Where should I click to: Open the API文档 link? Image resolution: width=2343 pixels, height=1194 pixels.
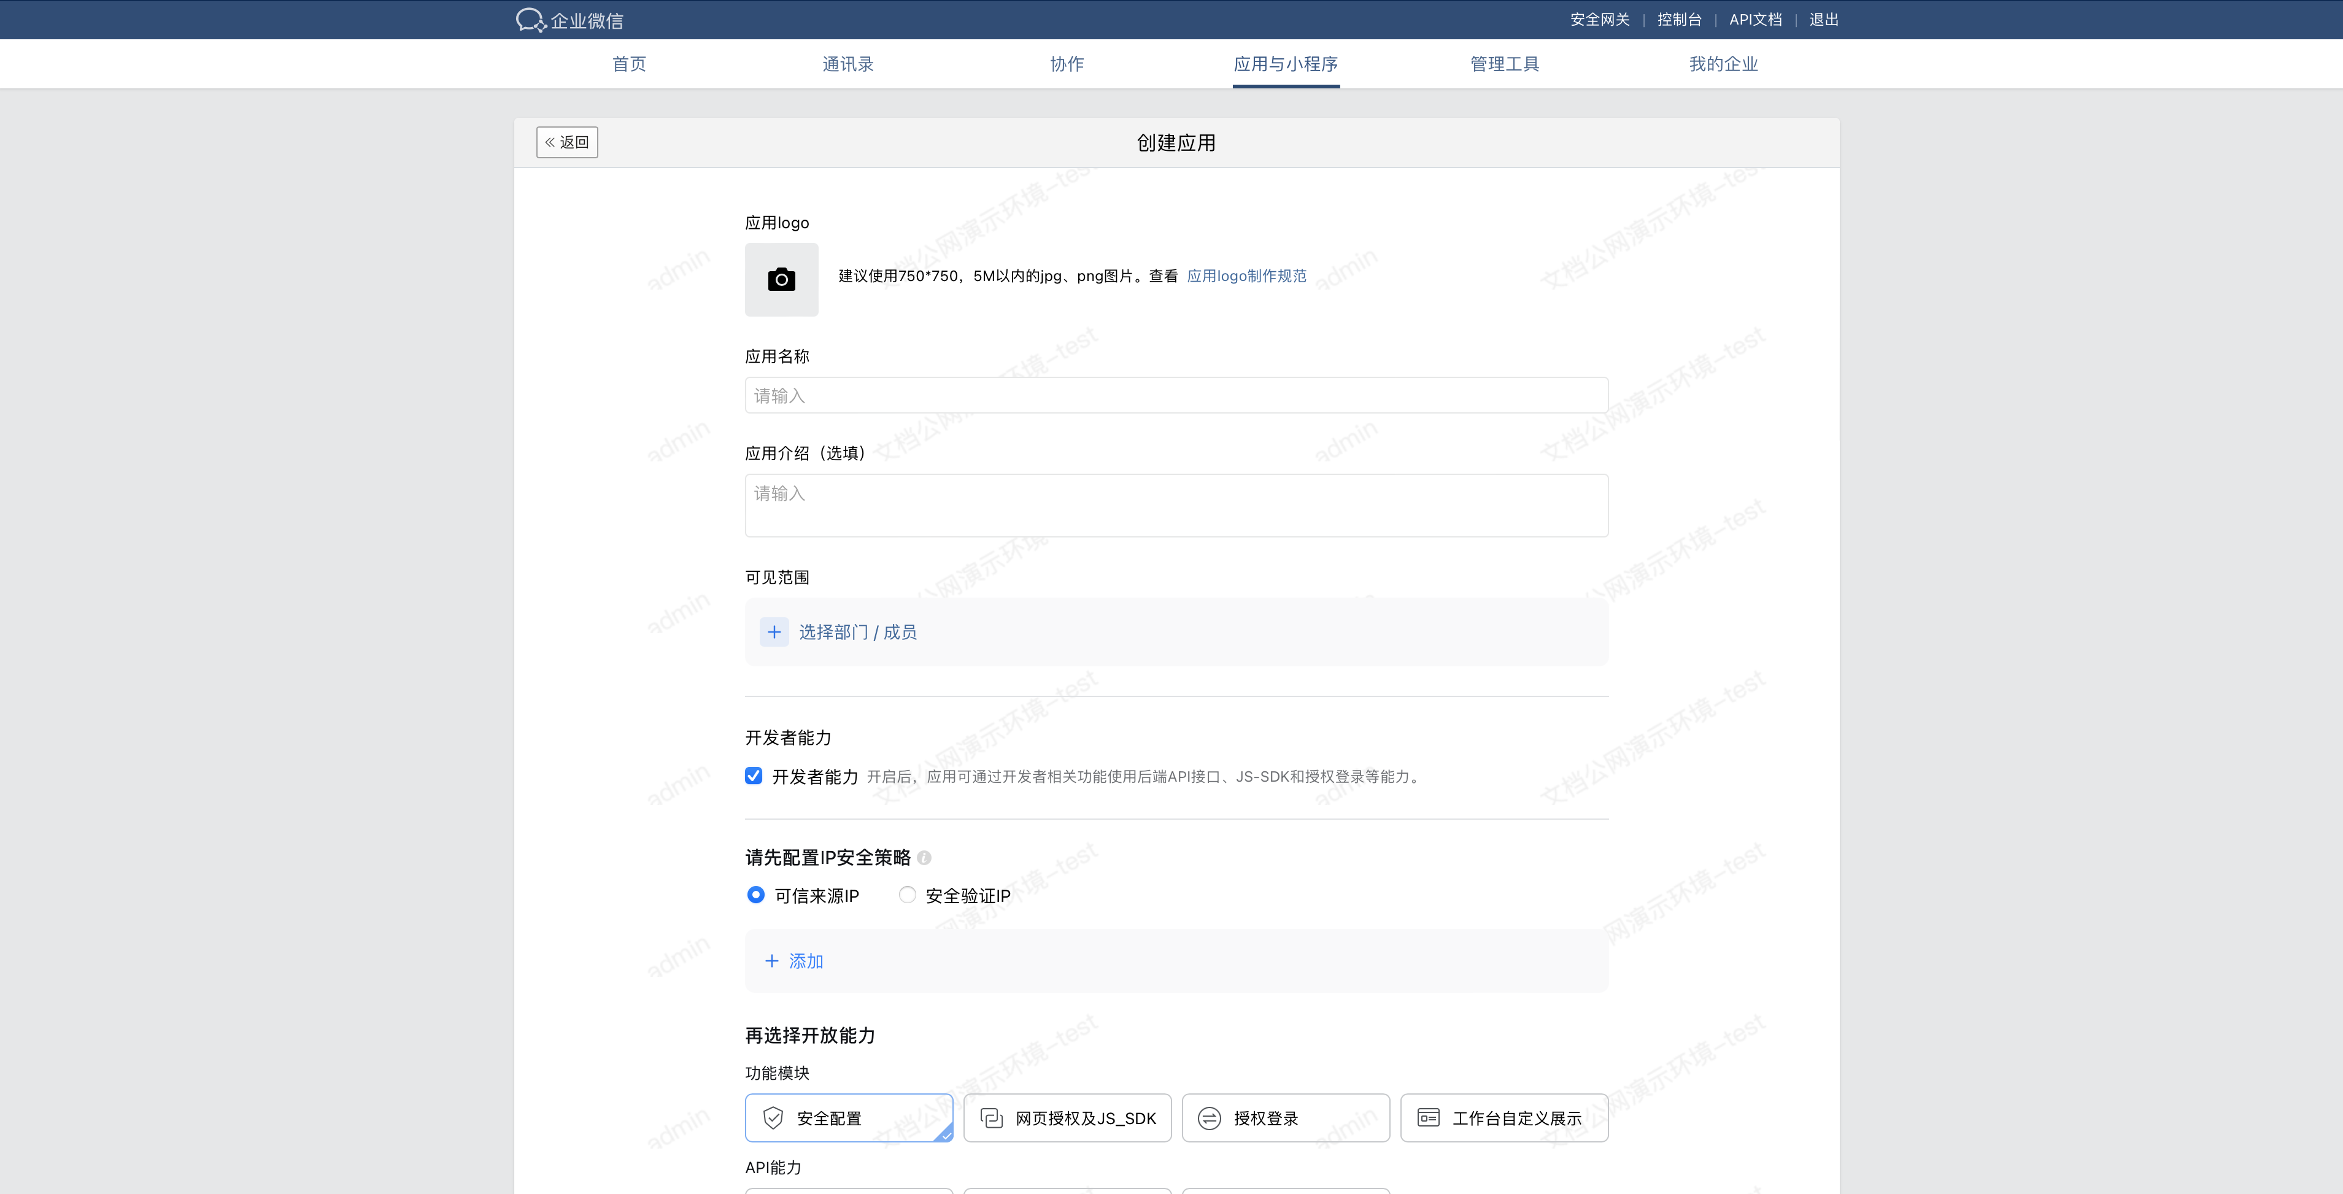1754,20
